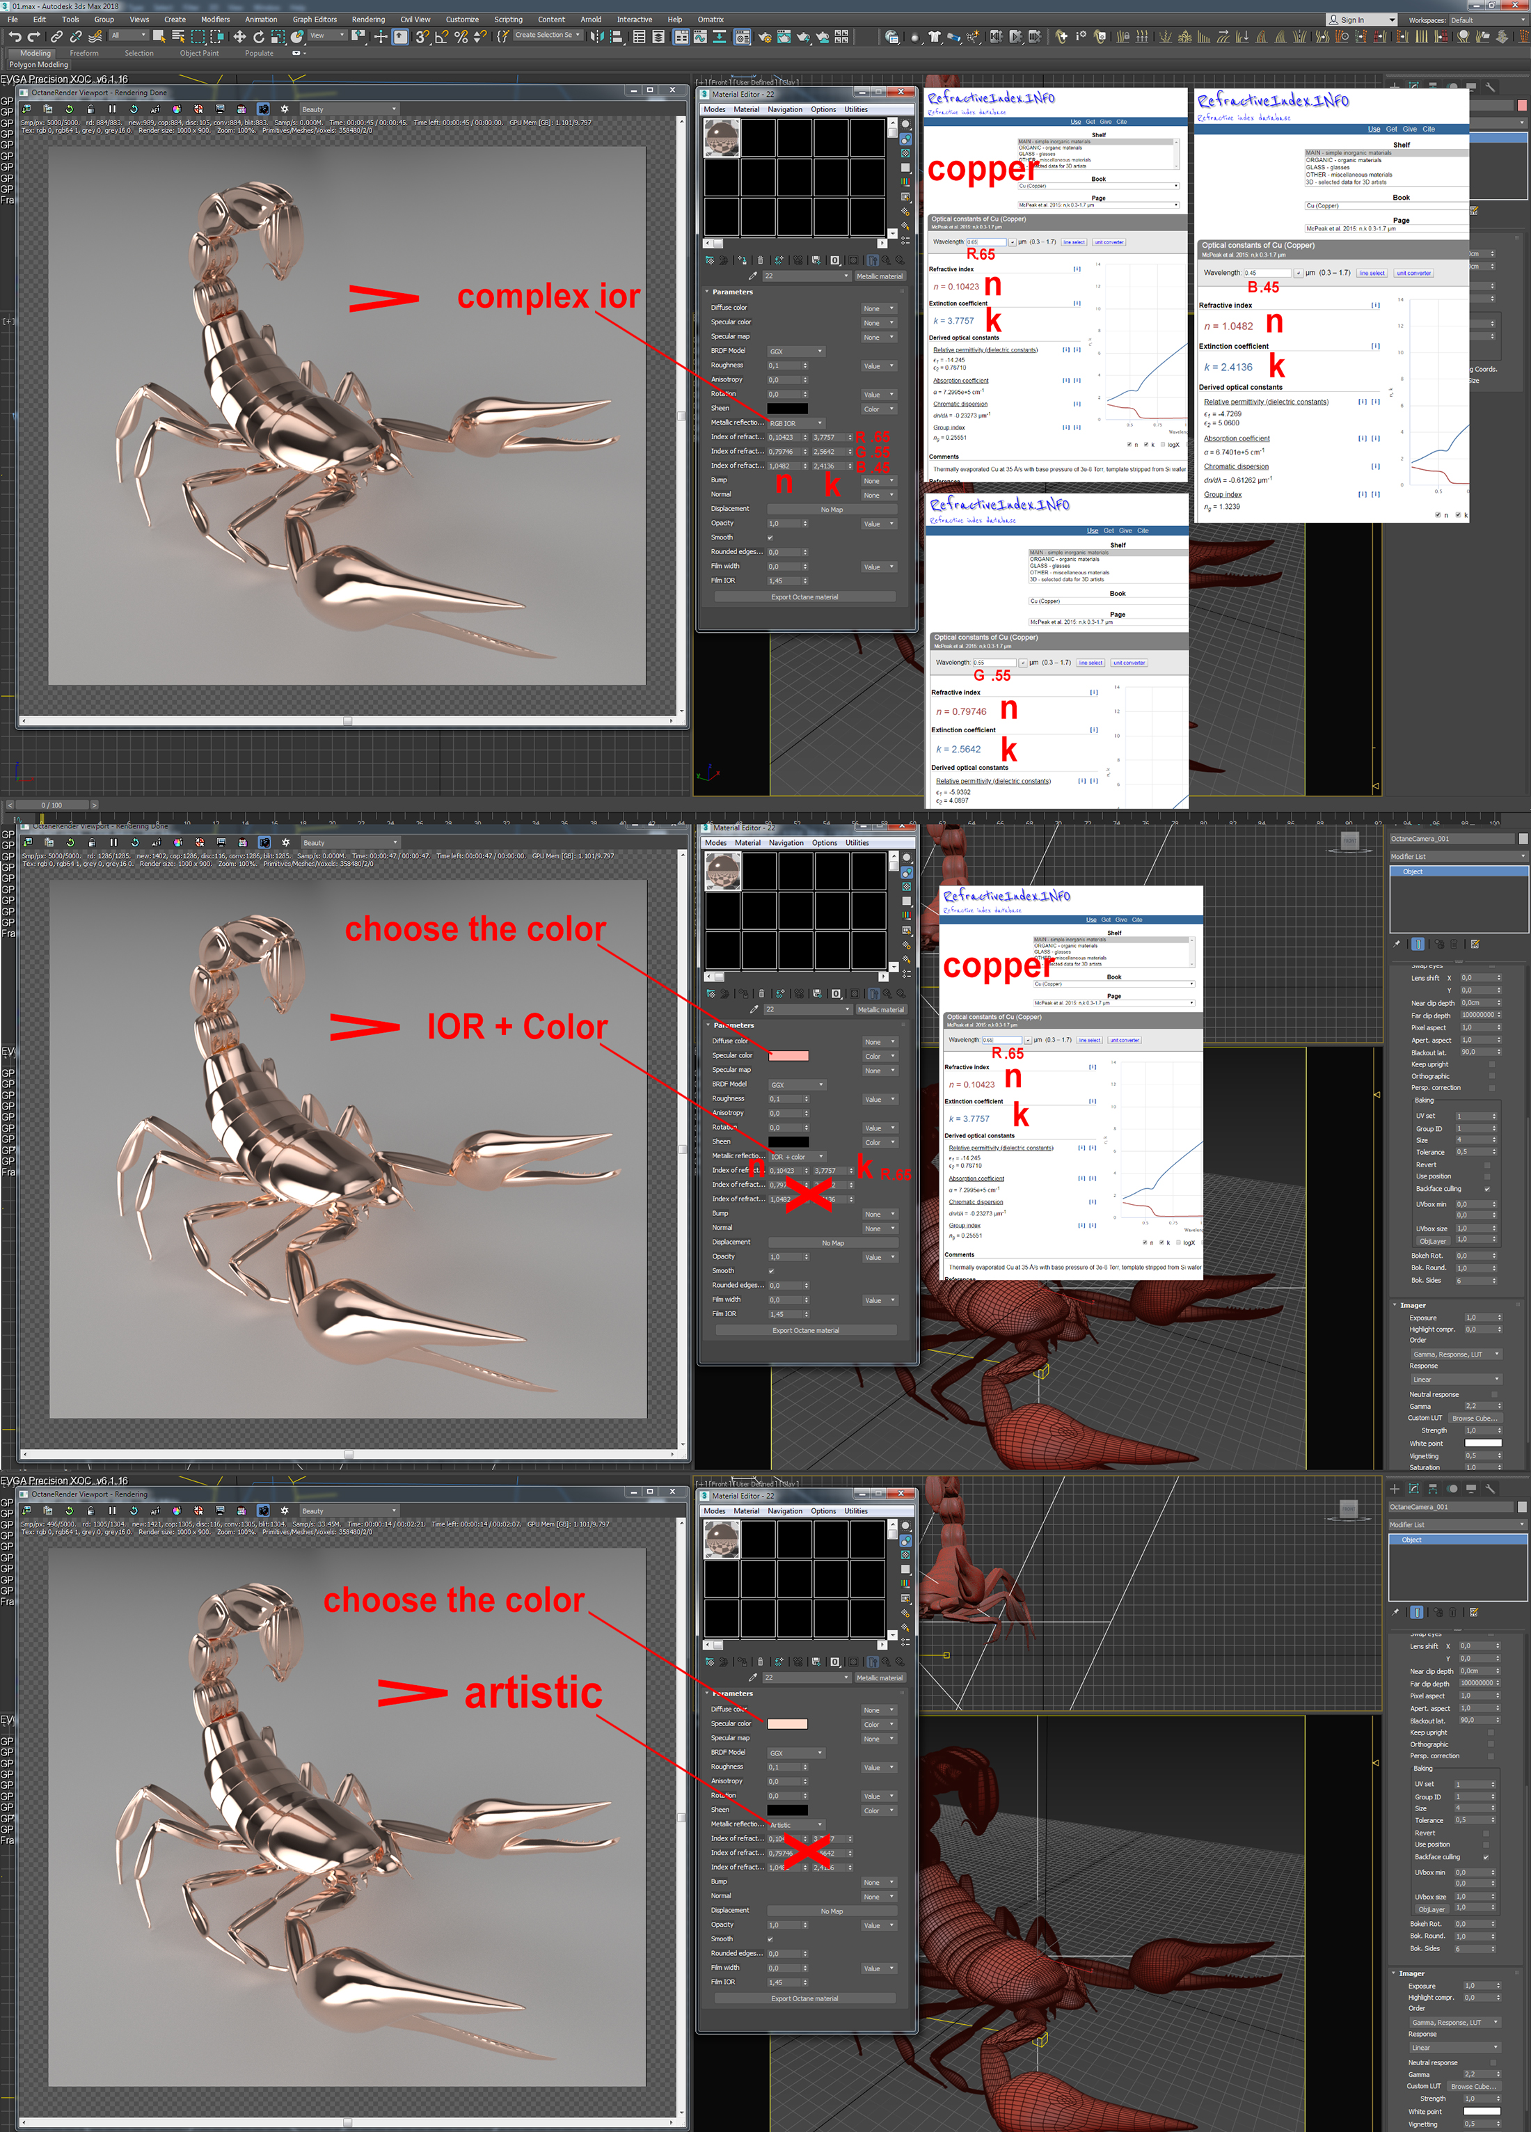Toggle the Angle Snap button

coord(441,37)
